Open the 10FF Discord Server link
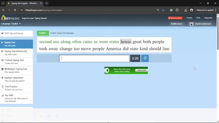This screenshot has height=123, width=219. 16,33
